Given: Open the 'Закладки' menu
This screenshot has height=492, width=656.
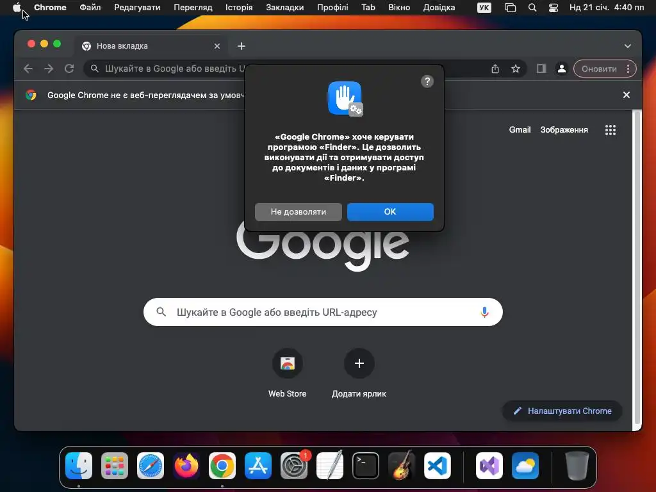Looking at the screenshot, I should (x=285, y=8).
